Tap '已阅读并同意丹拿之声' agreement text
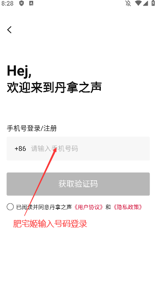The width and height of the screenshot is (156, 281). coord(44,207)
